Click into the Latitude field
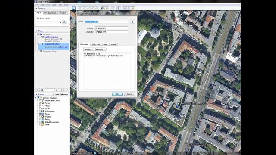The width and height of the screenshot is (276, 155). pyautogui.click(x=111, y=28)
